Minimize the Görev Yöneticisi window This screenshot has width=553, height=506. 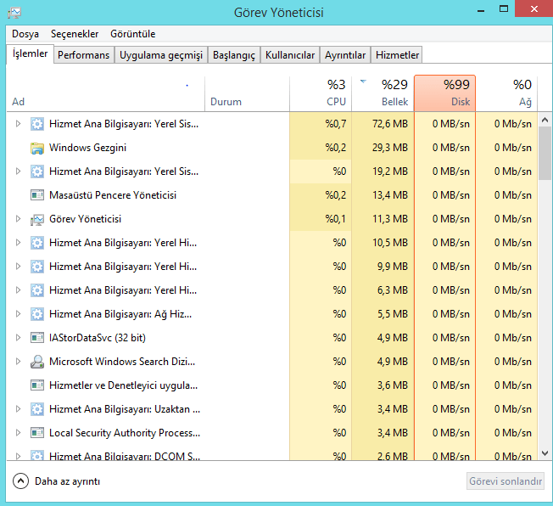[480, 9]
